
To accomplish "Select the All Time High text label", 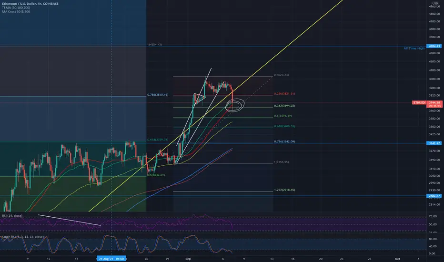I will [414, 49].
